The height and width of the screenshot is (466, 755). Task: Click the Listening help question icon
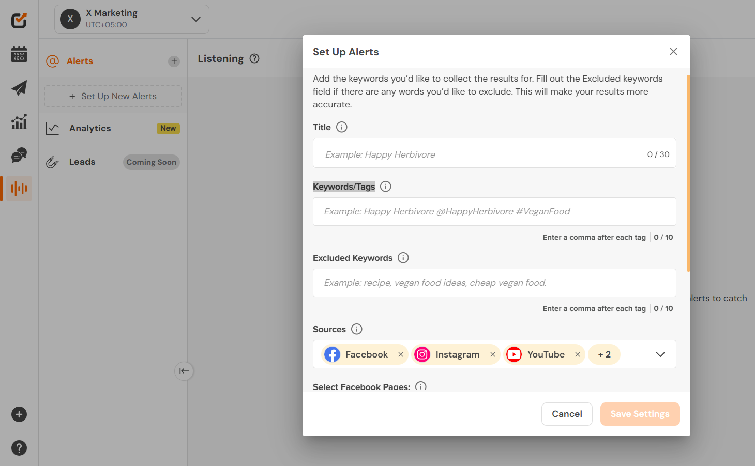tap(254, 58)
